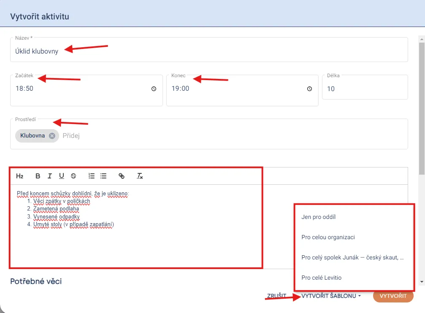This screenshot has height=313, width=425.
Task: Insert a link with the chain icon
Action: tap(122, 176)
